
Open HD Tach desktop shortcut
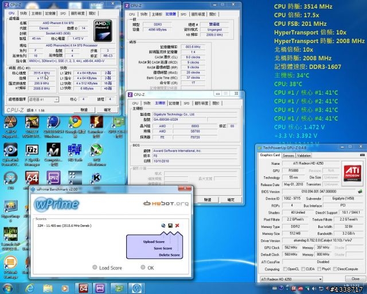coord(75,152)
